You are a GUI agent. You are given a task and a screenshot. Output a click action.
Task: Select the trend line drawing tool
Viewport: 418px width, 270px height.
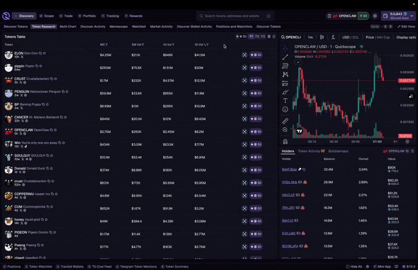tap(285, 57)
